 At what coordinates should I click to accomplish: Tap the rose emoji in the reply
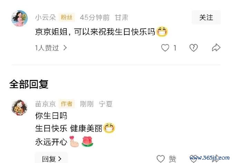[87, 141]
